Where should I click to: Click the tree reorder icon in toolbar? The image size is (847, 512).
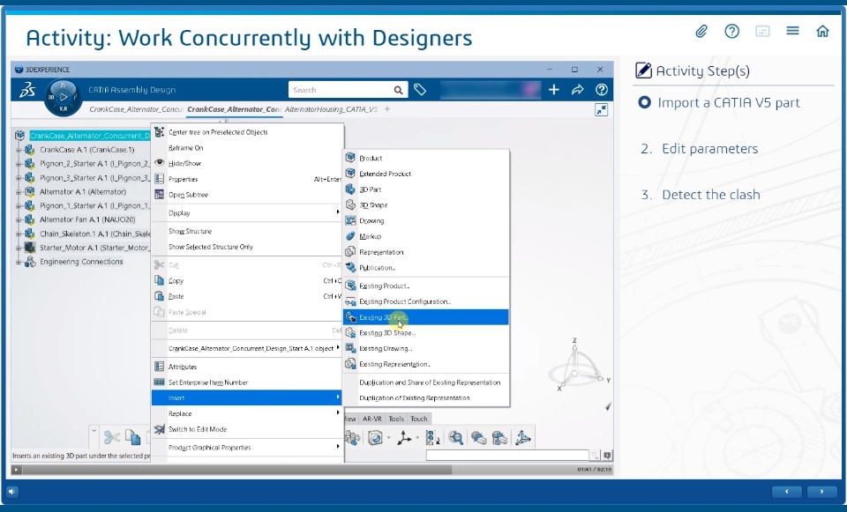(x=432, y=438)
